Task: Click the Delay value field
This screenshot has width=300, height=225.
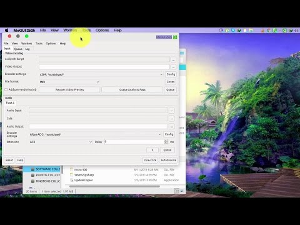Action: [134, 142]
